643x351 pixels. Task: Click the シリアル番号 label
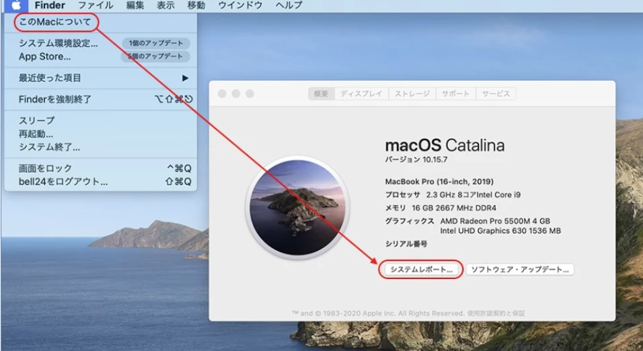click(x=406, y=243)
